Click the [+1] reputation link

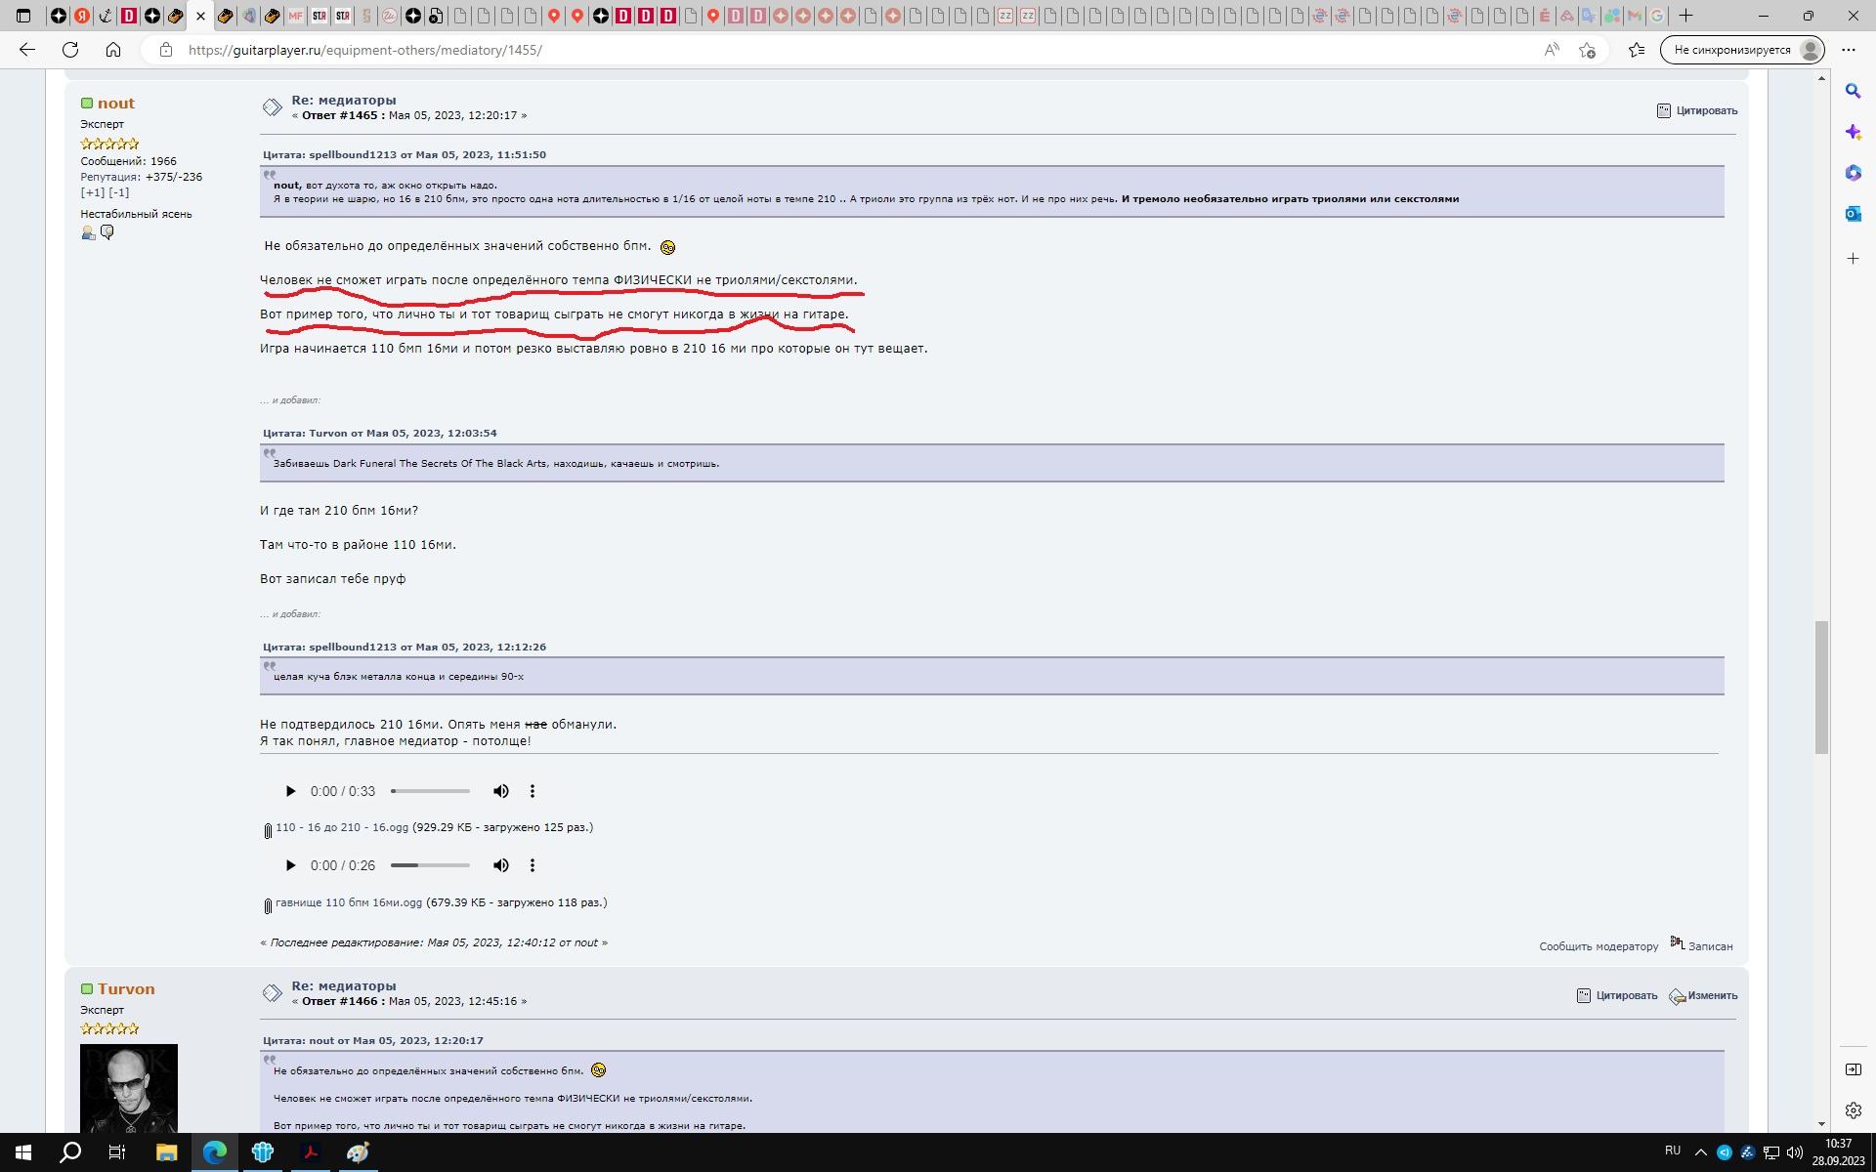click(x=92, y=192)
